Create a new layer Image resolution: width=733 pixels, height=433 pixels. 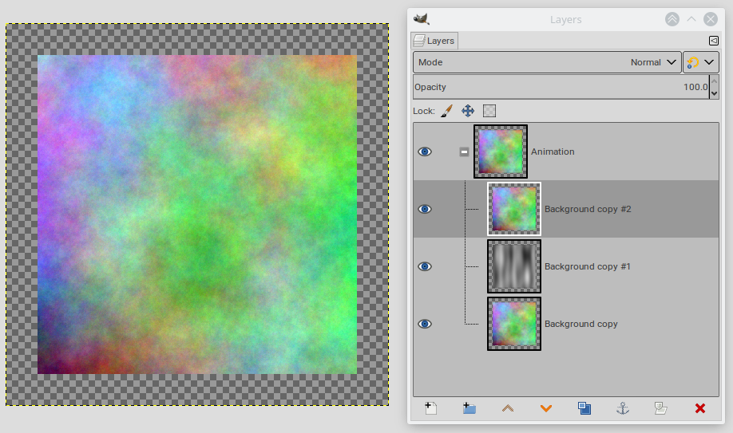(x=430, y=408)
